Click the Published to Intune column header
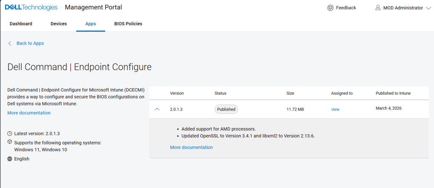This screenshot has width=434, height=188. coord(393,93)
